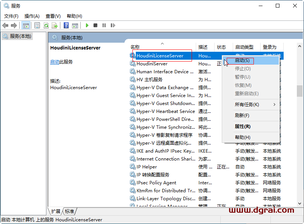Select Services (Local) tree node
304x224 pixels.
tap(17, 36)
